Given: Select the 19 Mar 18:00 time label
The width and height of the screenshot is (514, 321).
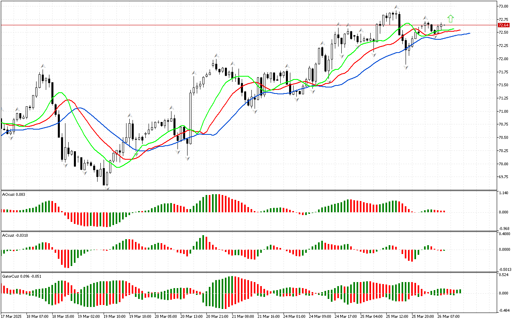Looking at the screenshot, I should point(140,317).
